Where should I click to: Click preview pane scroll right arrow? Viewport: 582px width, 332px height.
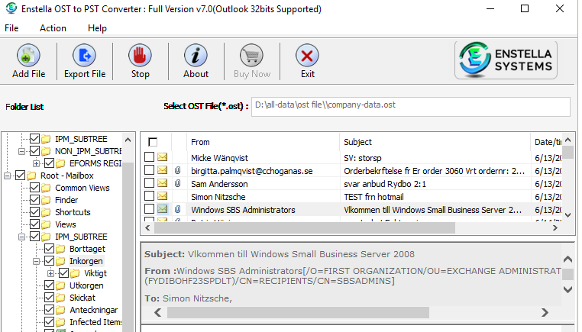pos(545,313)
